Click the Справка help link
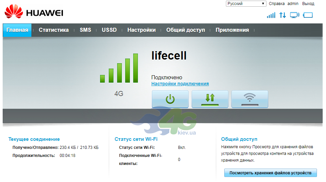Screen dimensions: 326x182 (276, 4)
